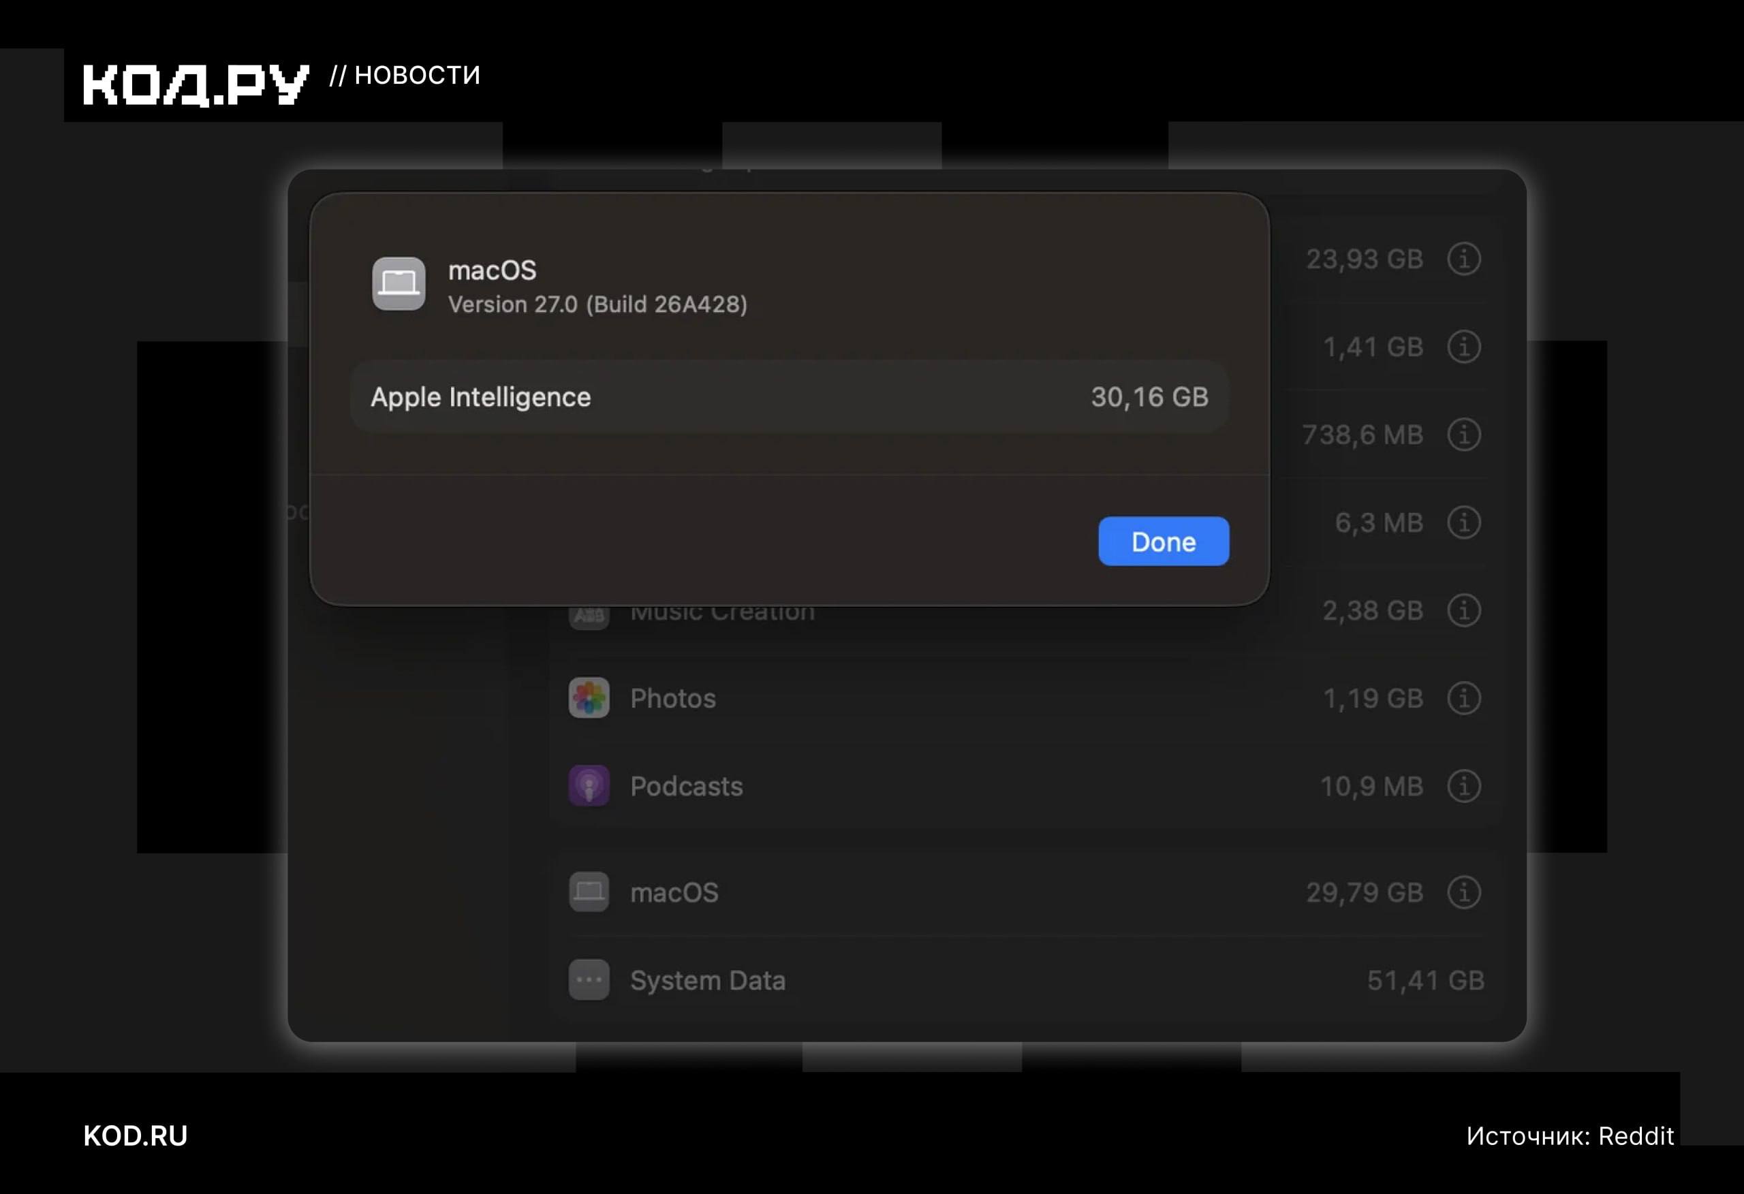Screen dimensions: 1744x1194
Task: Open info for the 738,6 MB item
Action: coord(1463,435)
